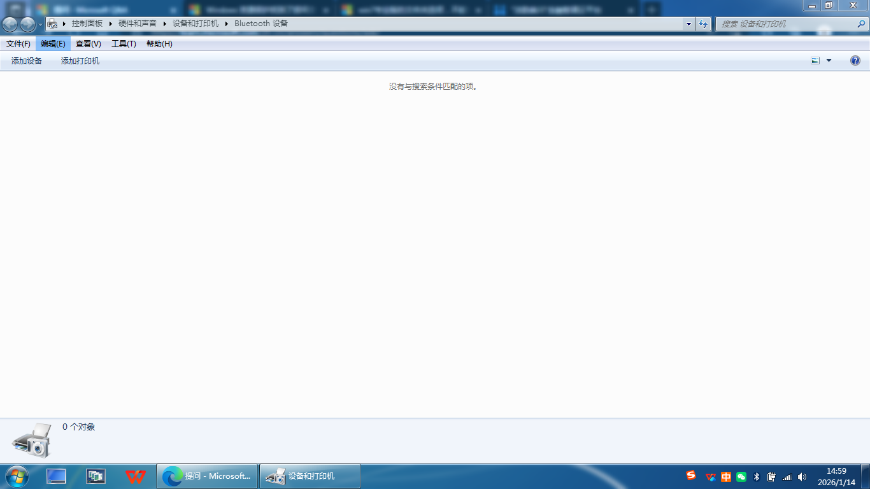Expand the arrow right after 硬件和声音 breadcrumb
The image size is (870, 489).
click(165, 24)
